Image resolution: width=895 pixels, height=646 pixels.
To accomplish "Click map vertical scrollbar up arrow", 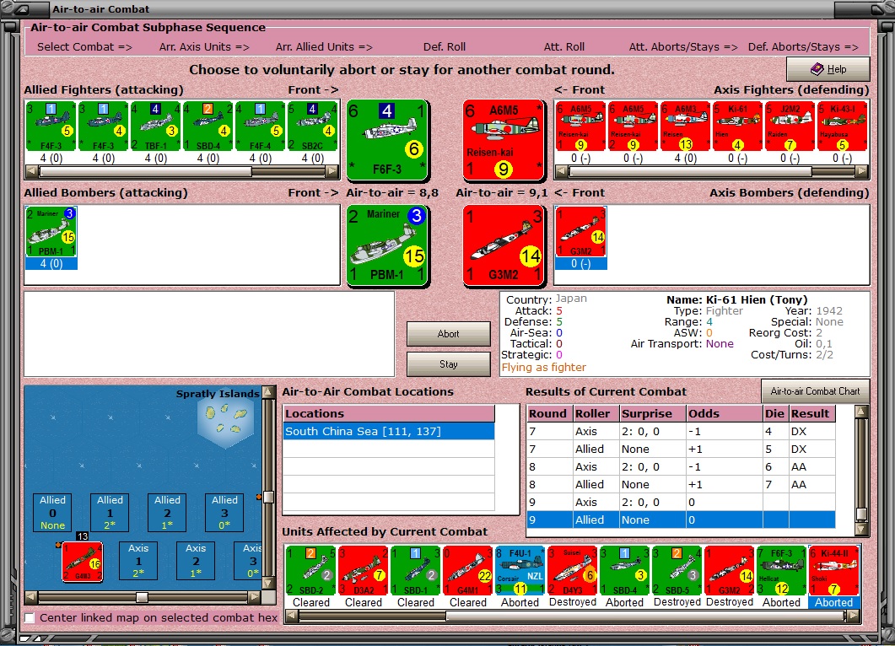I will 267,393.
